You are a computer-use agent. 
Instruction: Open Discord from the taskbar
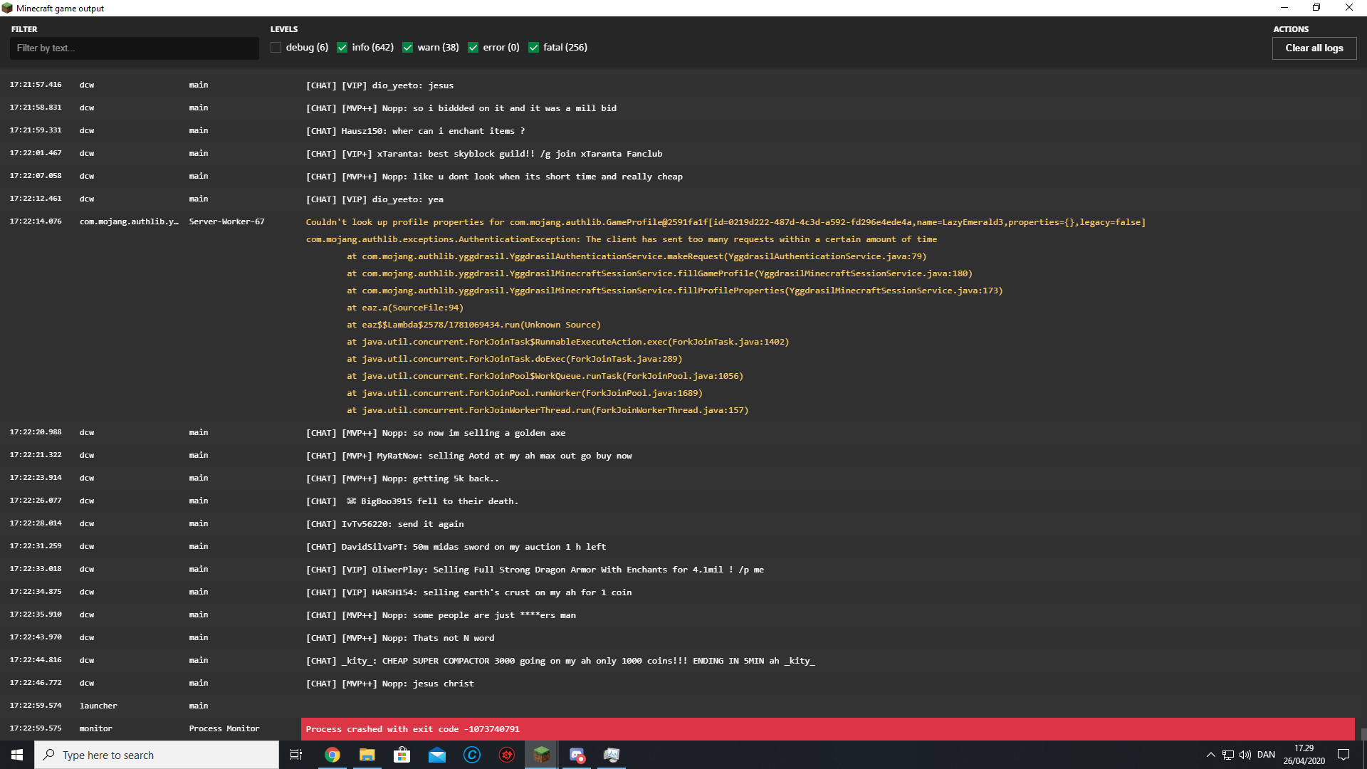[577, 755]
